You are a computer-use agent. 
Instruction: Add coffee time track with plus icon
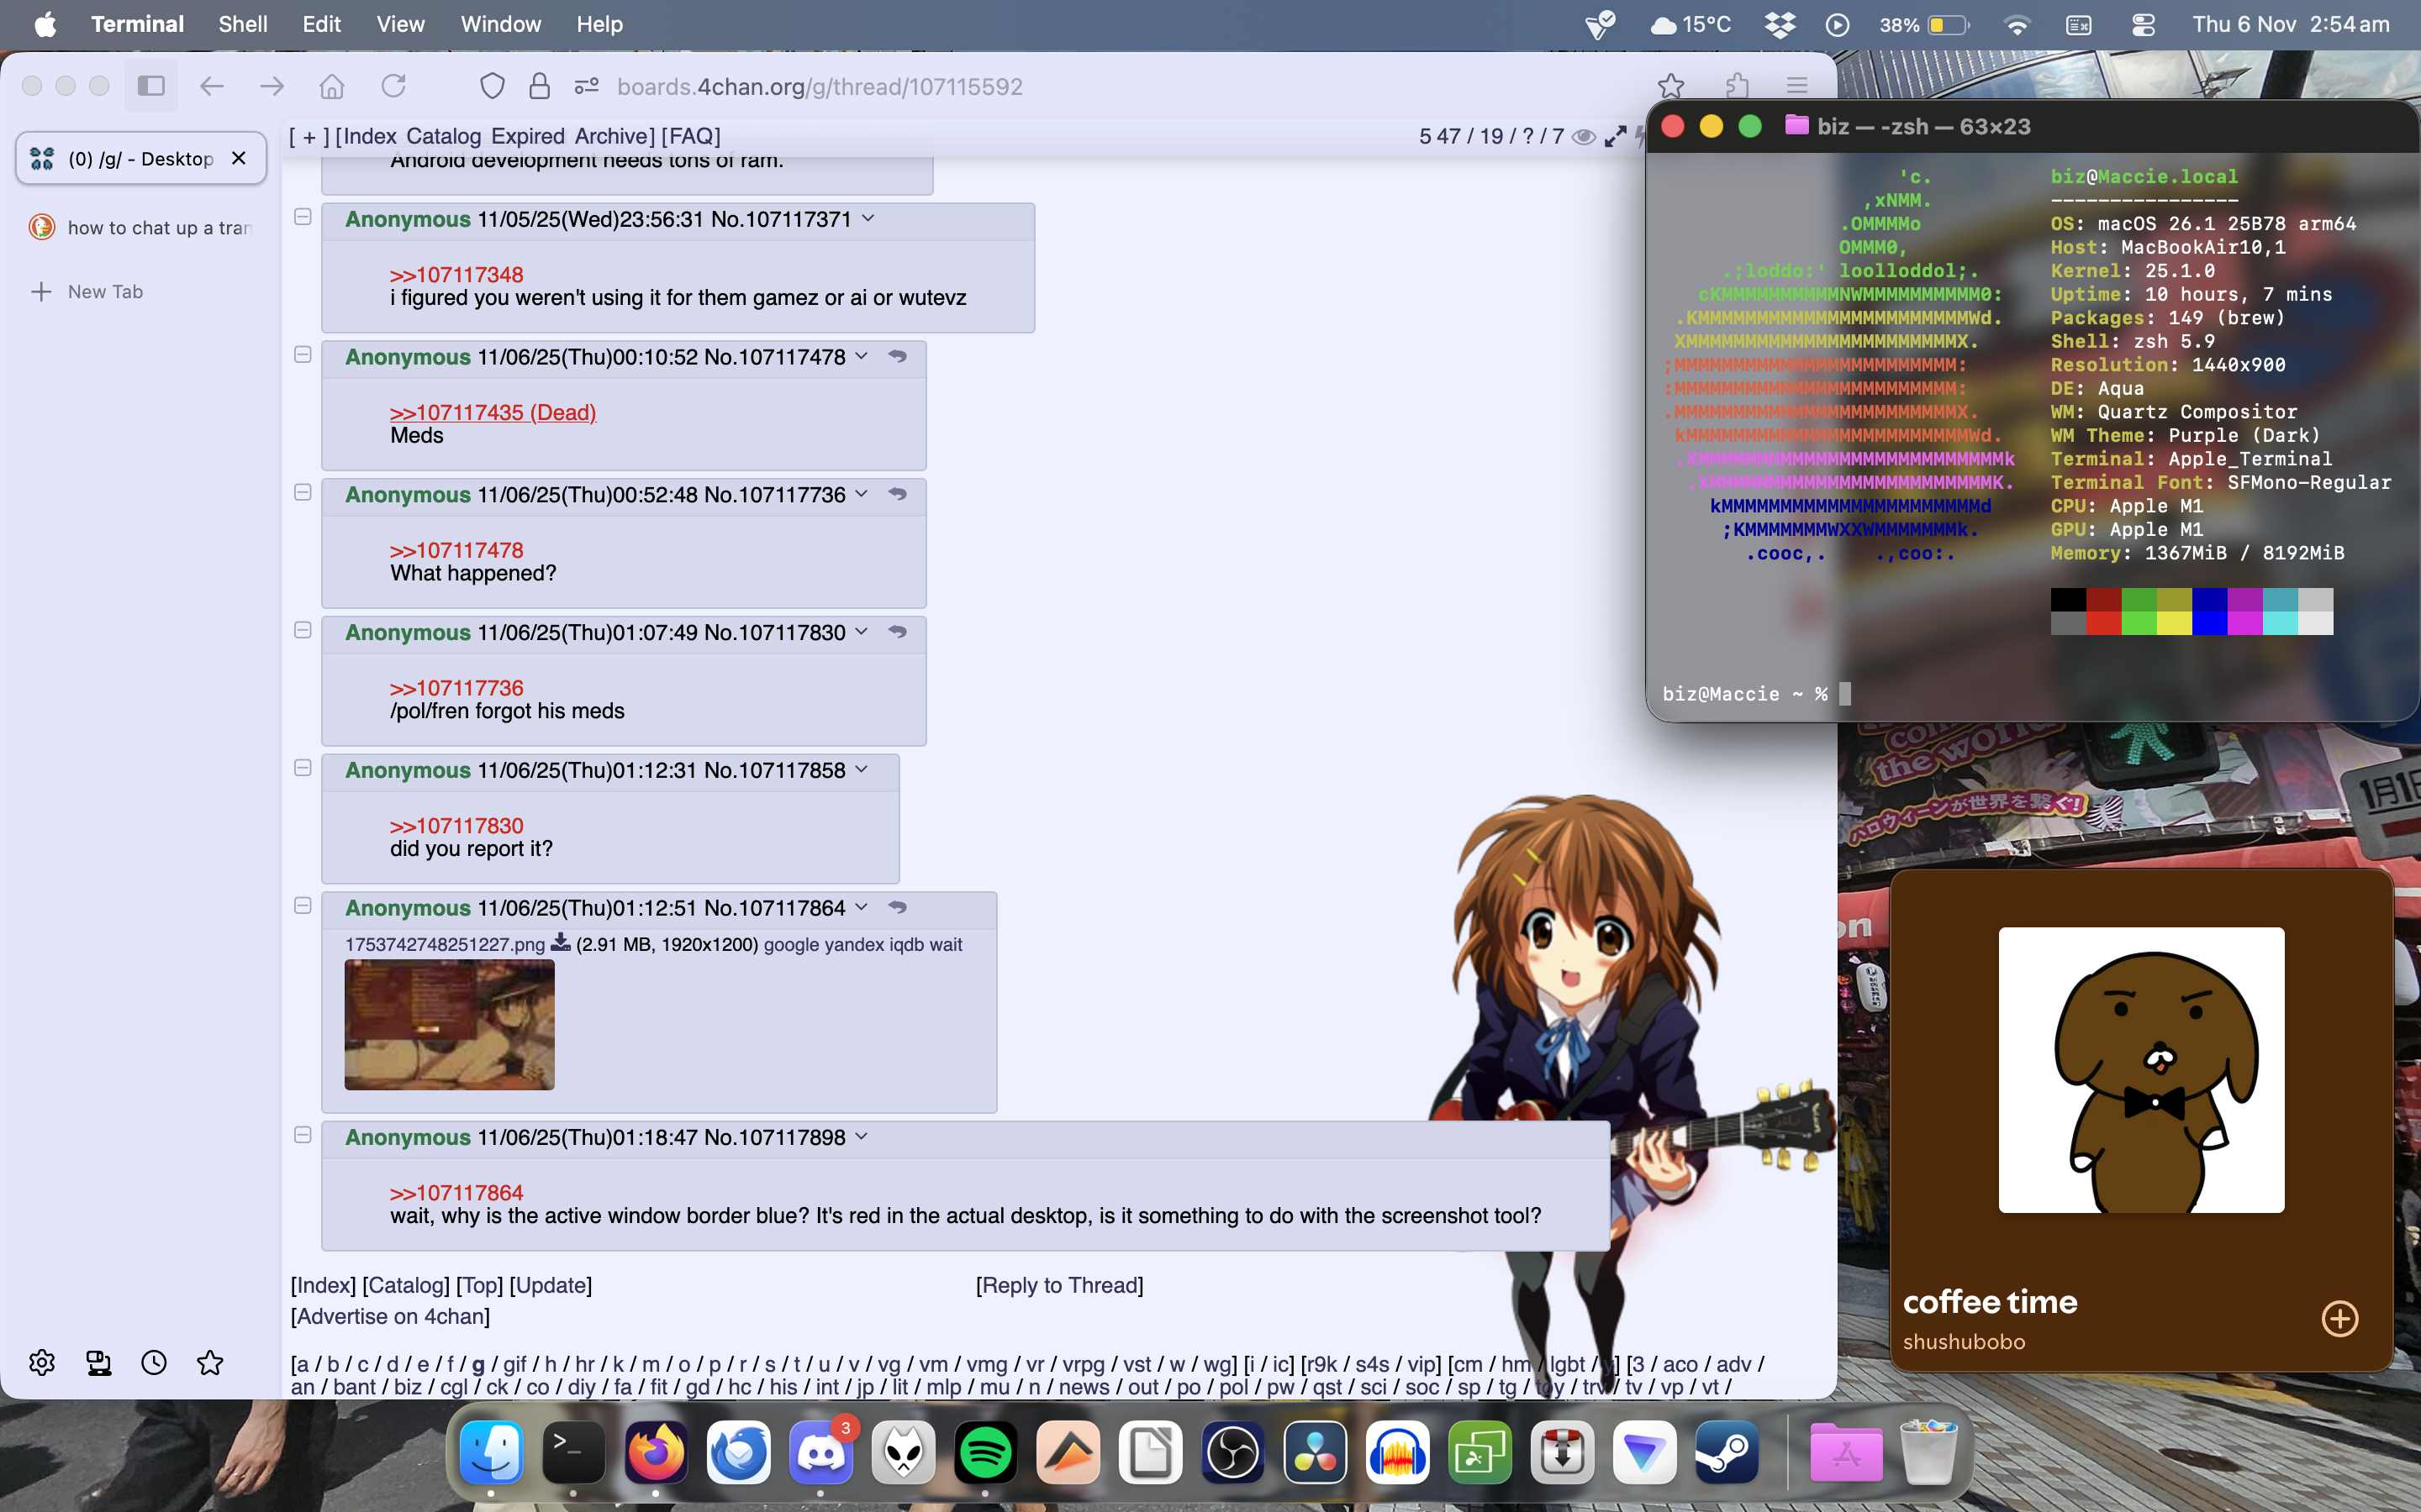2339,1318
